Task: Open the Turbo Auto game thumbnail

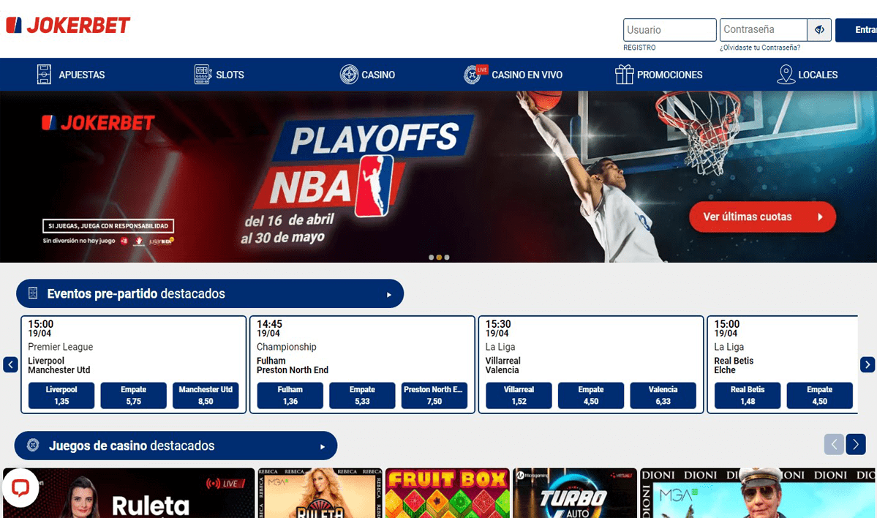Action: (x=575, y=493)
